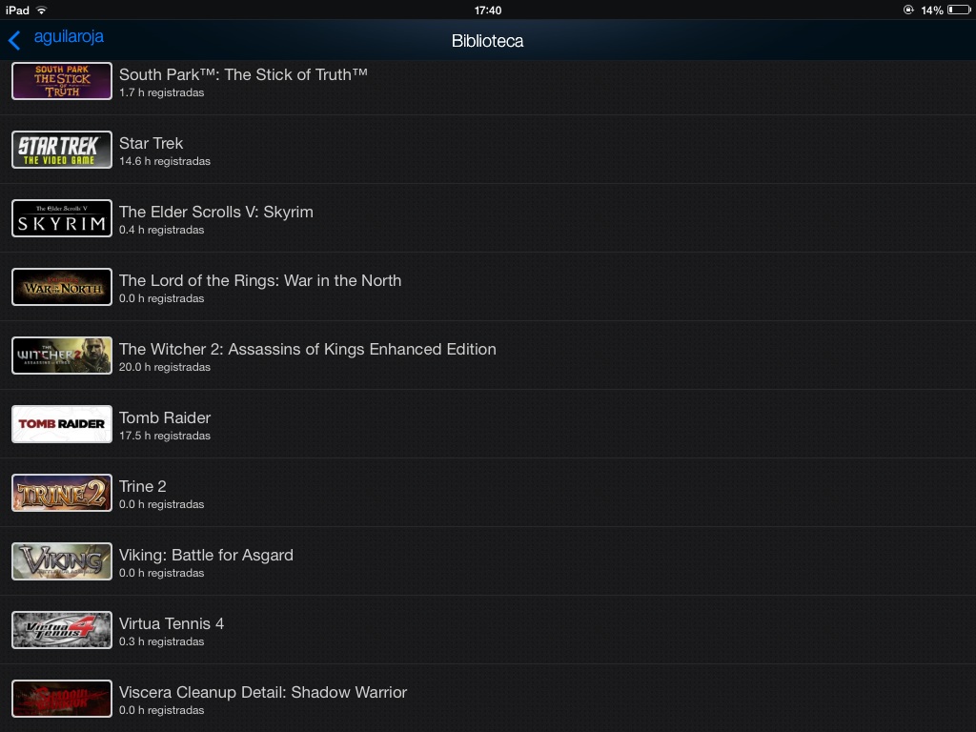Tap the Trine 2 artwork thumbnail
This screenshot has height=732, width=976.
coord(62,493)
